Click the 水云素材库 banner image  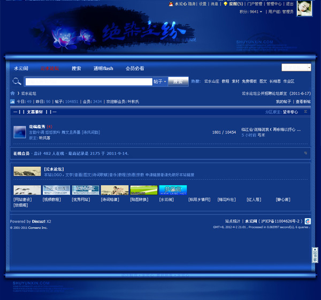point(56,190)
